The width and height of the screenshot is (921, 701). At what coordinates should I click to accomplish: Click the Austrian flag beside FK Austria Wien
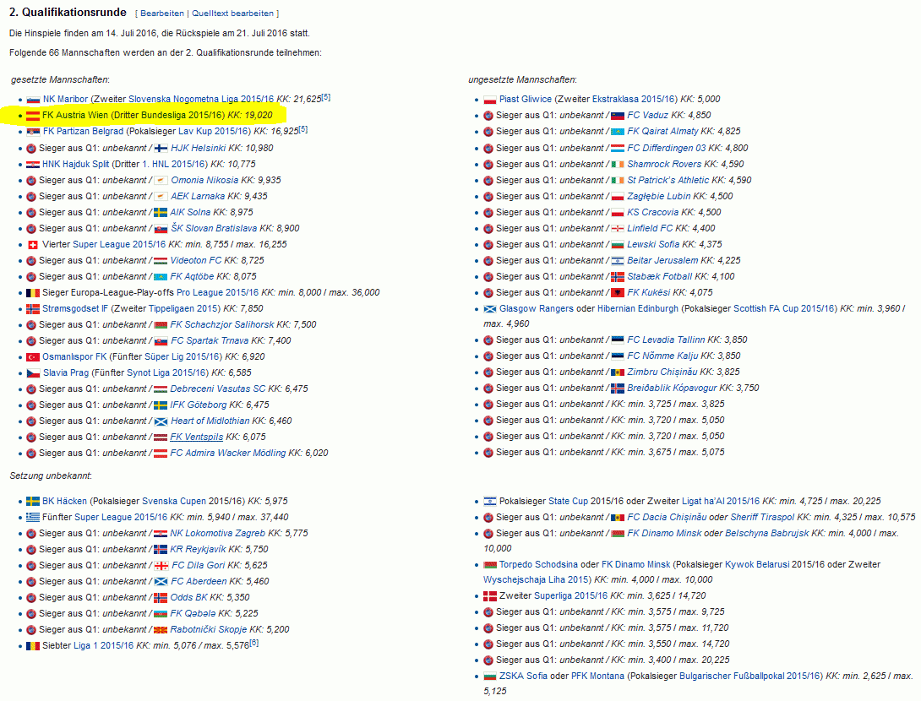tap(33, 116)
